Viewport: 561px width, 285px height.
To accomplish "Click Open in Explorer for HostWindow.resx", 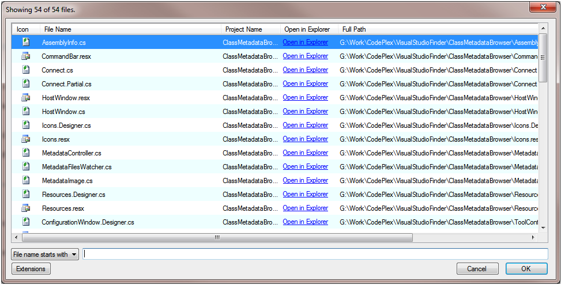I will click(x=305, y=97).
